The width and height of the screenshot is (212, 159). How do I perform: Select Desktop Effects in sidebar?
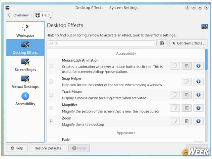click(25, 47)
